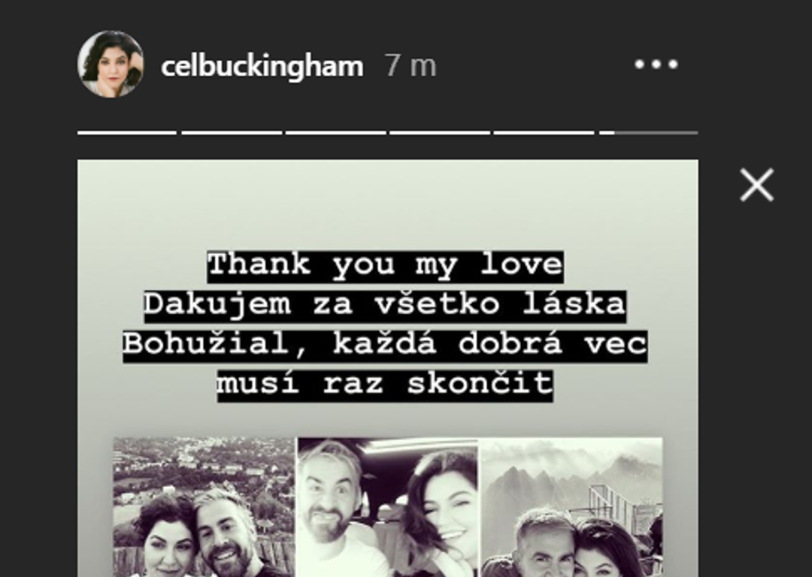This screenshot has width=812, height=577.
Task: Tap the story's blank top area
Action: click(387, 204)
